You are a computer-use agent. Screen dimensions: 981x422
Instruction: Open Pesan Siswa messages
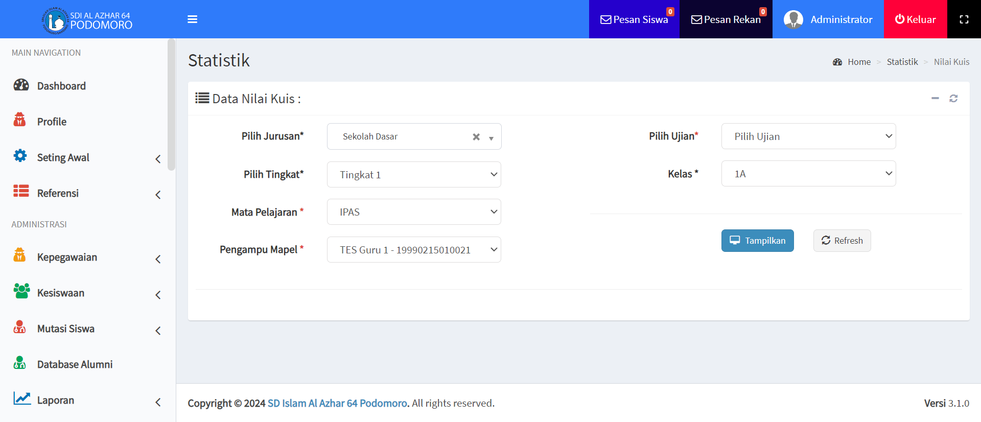634,19
